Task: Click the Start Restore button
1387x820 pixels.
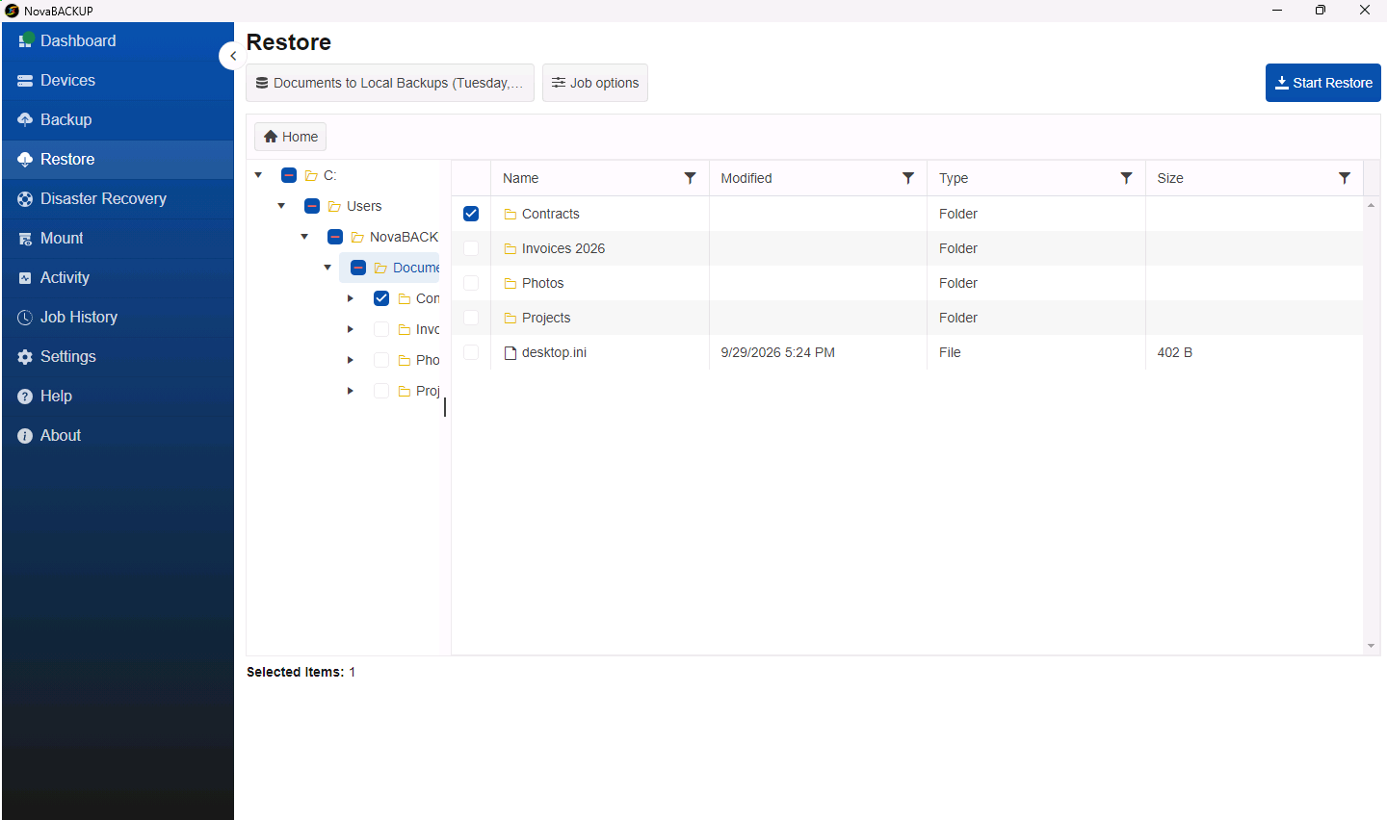Action: click(x=1323, y=83)
